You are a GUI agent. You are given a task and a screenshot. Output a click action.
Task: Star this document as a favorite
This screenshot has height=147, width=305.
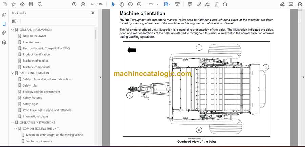tap(14, 4)
